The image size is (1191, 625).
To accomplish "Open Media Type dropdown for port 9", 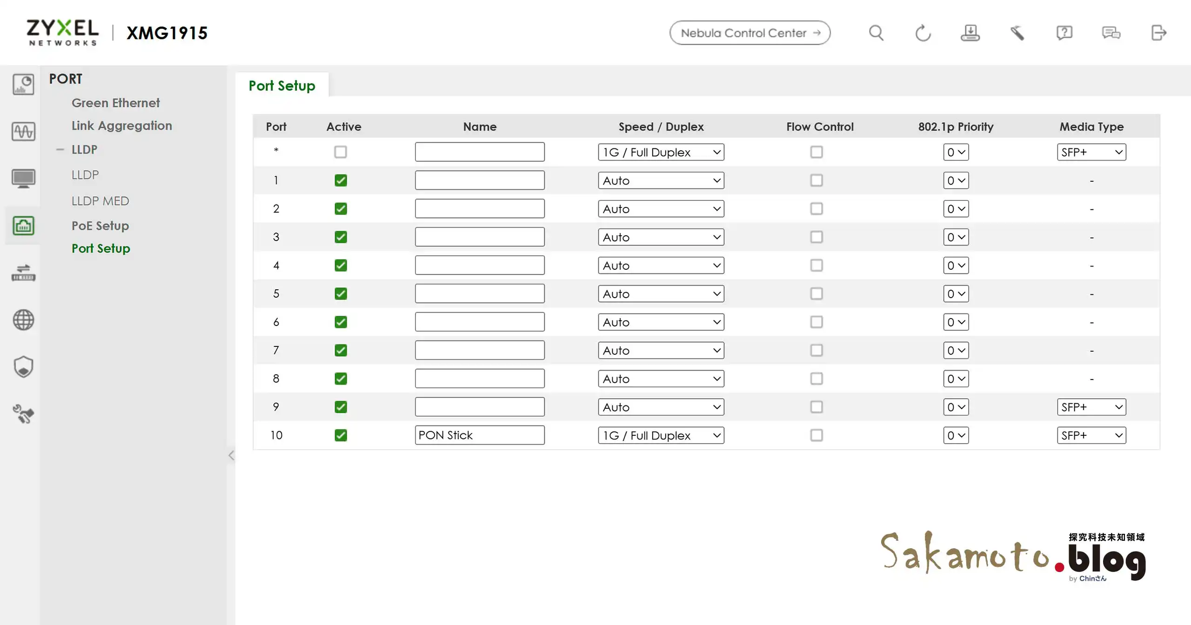I will pos(1091,407).
